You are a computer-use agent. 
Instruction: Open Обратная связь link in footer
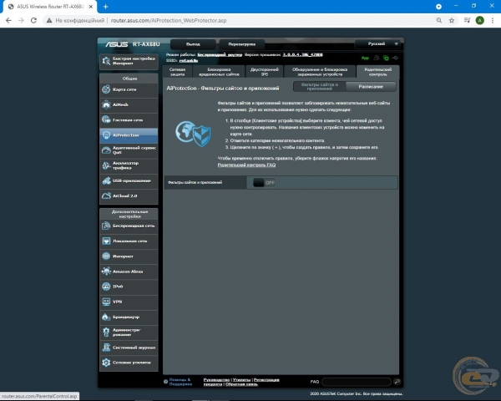pos(241,384)
